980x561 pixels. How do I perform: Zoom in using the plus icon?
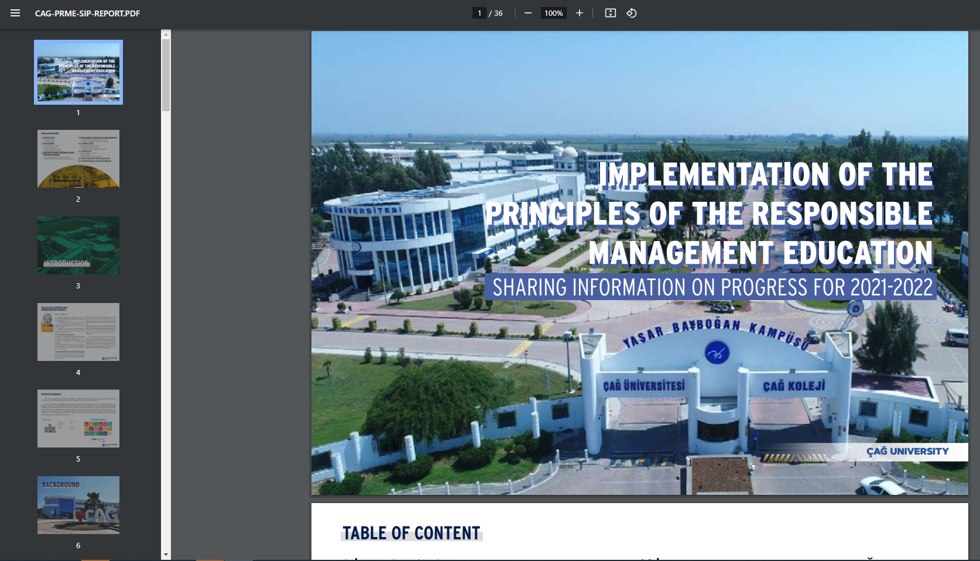coord(579,13)
